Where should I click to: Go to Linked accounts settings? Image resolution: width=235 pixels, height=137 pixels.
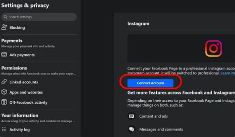(x=23, y=82)
